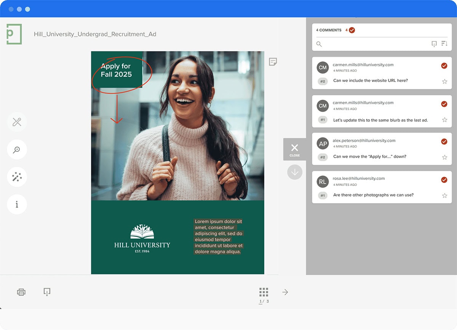Open the comment sort options icon
The image size is (457, 330).
pos(444,43)
